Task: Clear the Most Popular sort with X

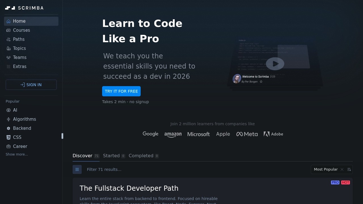Action: click(x=342, y=169)
